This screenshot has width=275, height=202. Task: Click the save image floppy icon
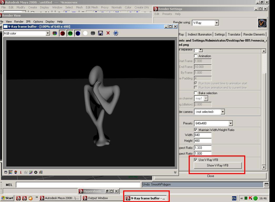point(100,33)
